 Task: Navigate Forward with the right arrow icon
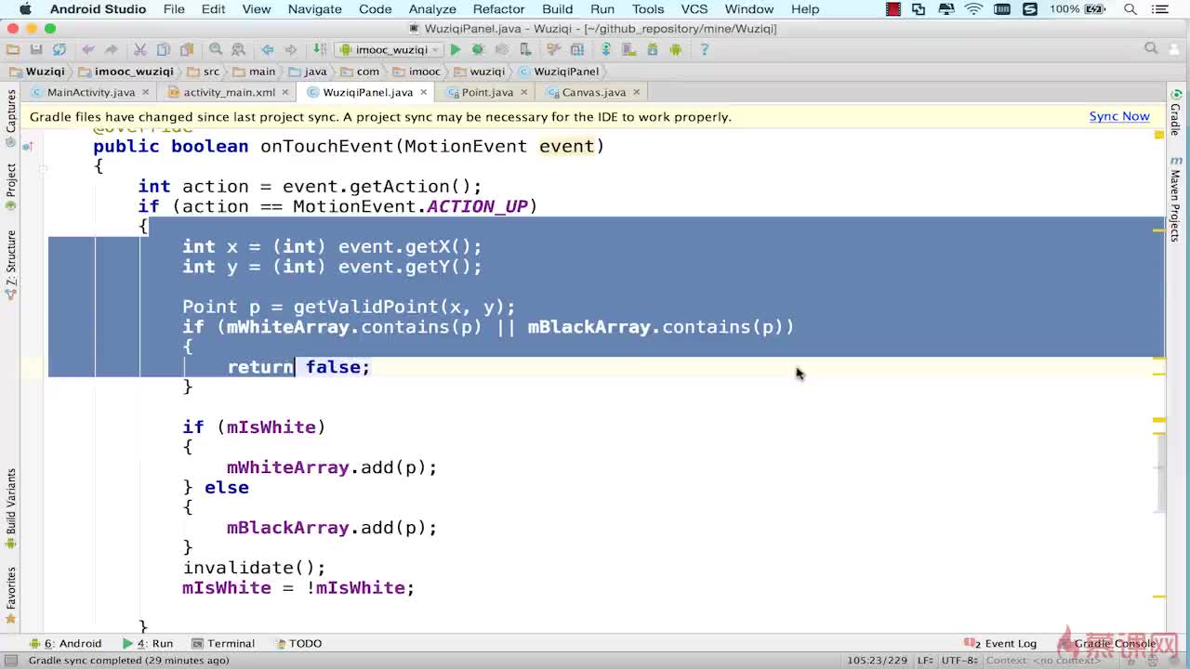pyautogui.click(x=291, y=49)
